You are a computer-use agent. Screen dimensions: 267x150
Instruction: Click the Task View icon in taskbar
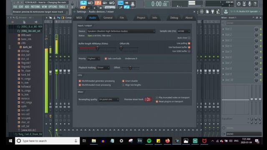coord(84,141)
